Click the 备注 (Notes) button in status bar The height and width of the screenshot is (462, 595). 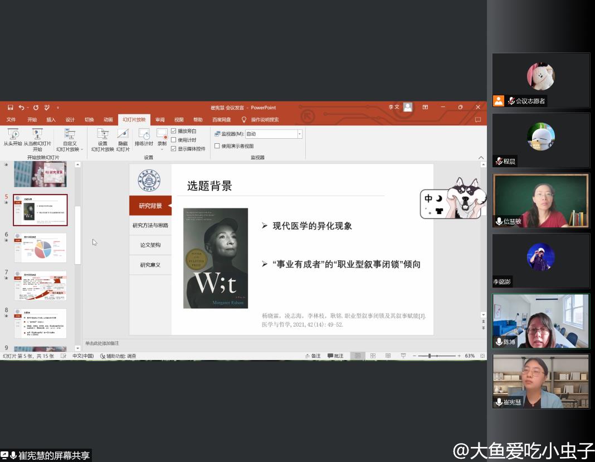313,356
